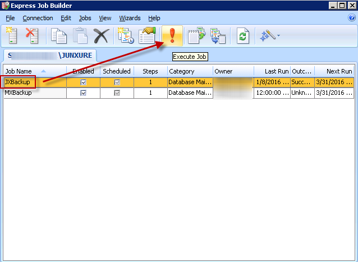
Task: Open the File menu
Action: (10, 18)
